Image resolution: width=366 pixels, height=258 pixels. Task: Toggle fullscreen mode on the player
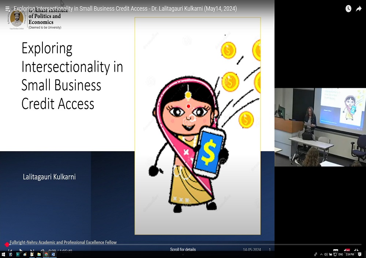tap(356, 251)
